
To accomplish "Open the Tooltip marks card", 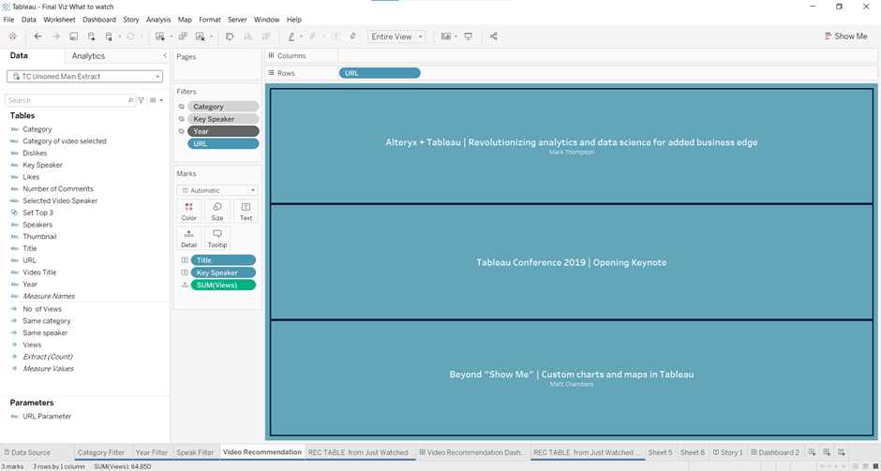I will [x=217, y=238].
